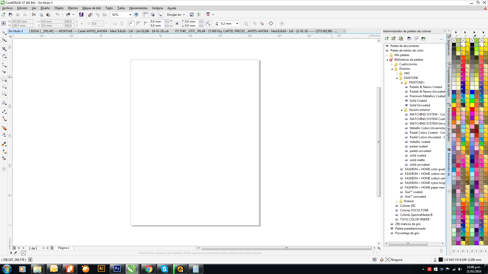The width and height of the screenshot is (488, 274).
Task: Hide the Solid Uncoated palette
Action: tap(406, 105)
